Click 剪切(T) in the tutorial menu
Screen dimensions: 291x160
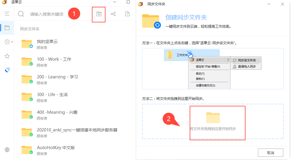coord(200,74)
